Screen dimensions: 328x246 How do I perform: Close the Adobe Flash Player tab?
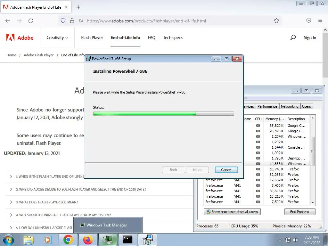click(x=66, y=7)
